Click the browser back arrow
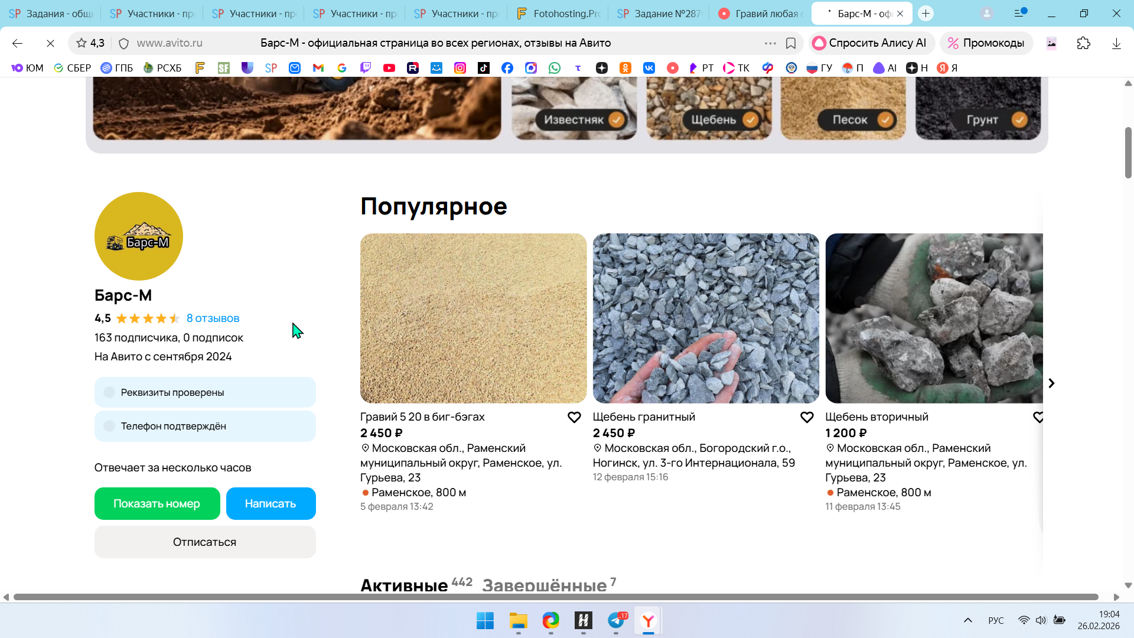This screenshot has width=1134, height=638. [x=17, y=43]
